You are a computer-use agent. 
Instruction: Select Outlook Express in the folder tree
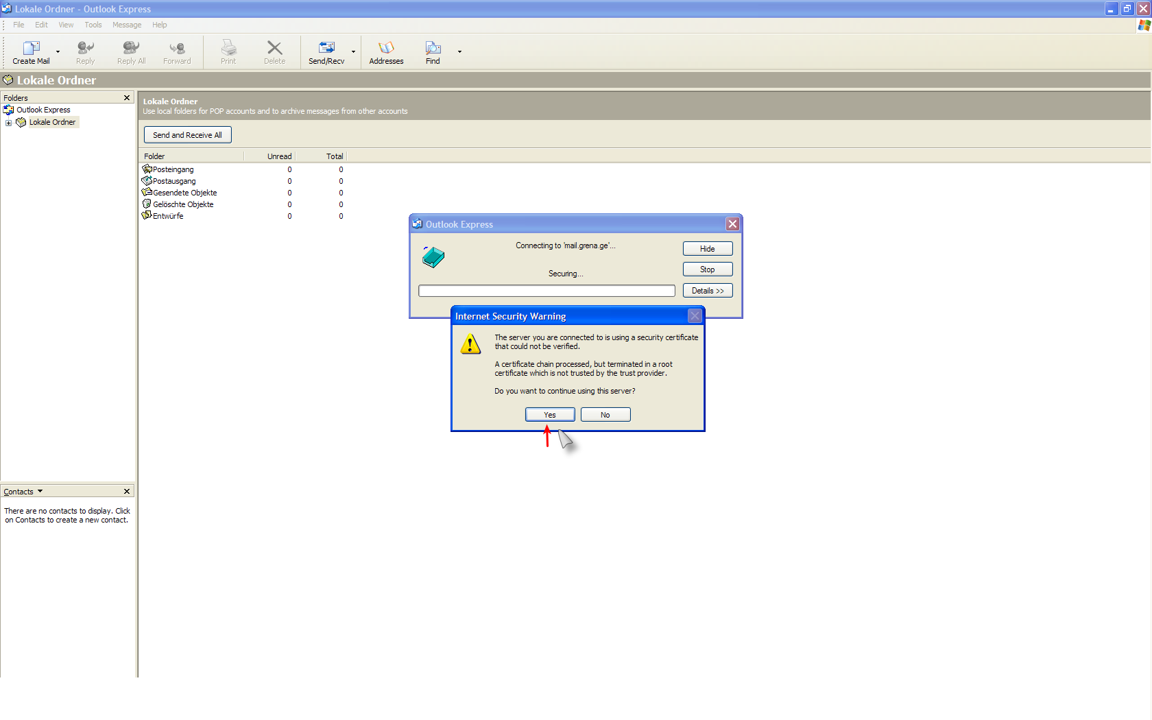click(x=43, y=110)
